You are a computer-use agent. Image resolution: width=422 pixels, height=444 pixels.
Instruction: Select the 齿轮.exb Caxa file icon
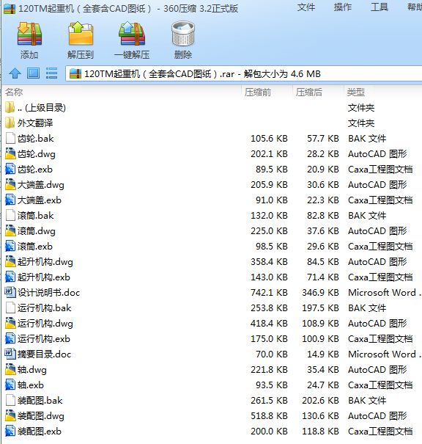10,170
